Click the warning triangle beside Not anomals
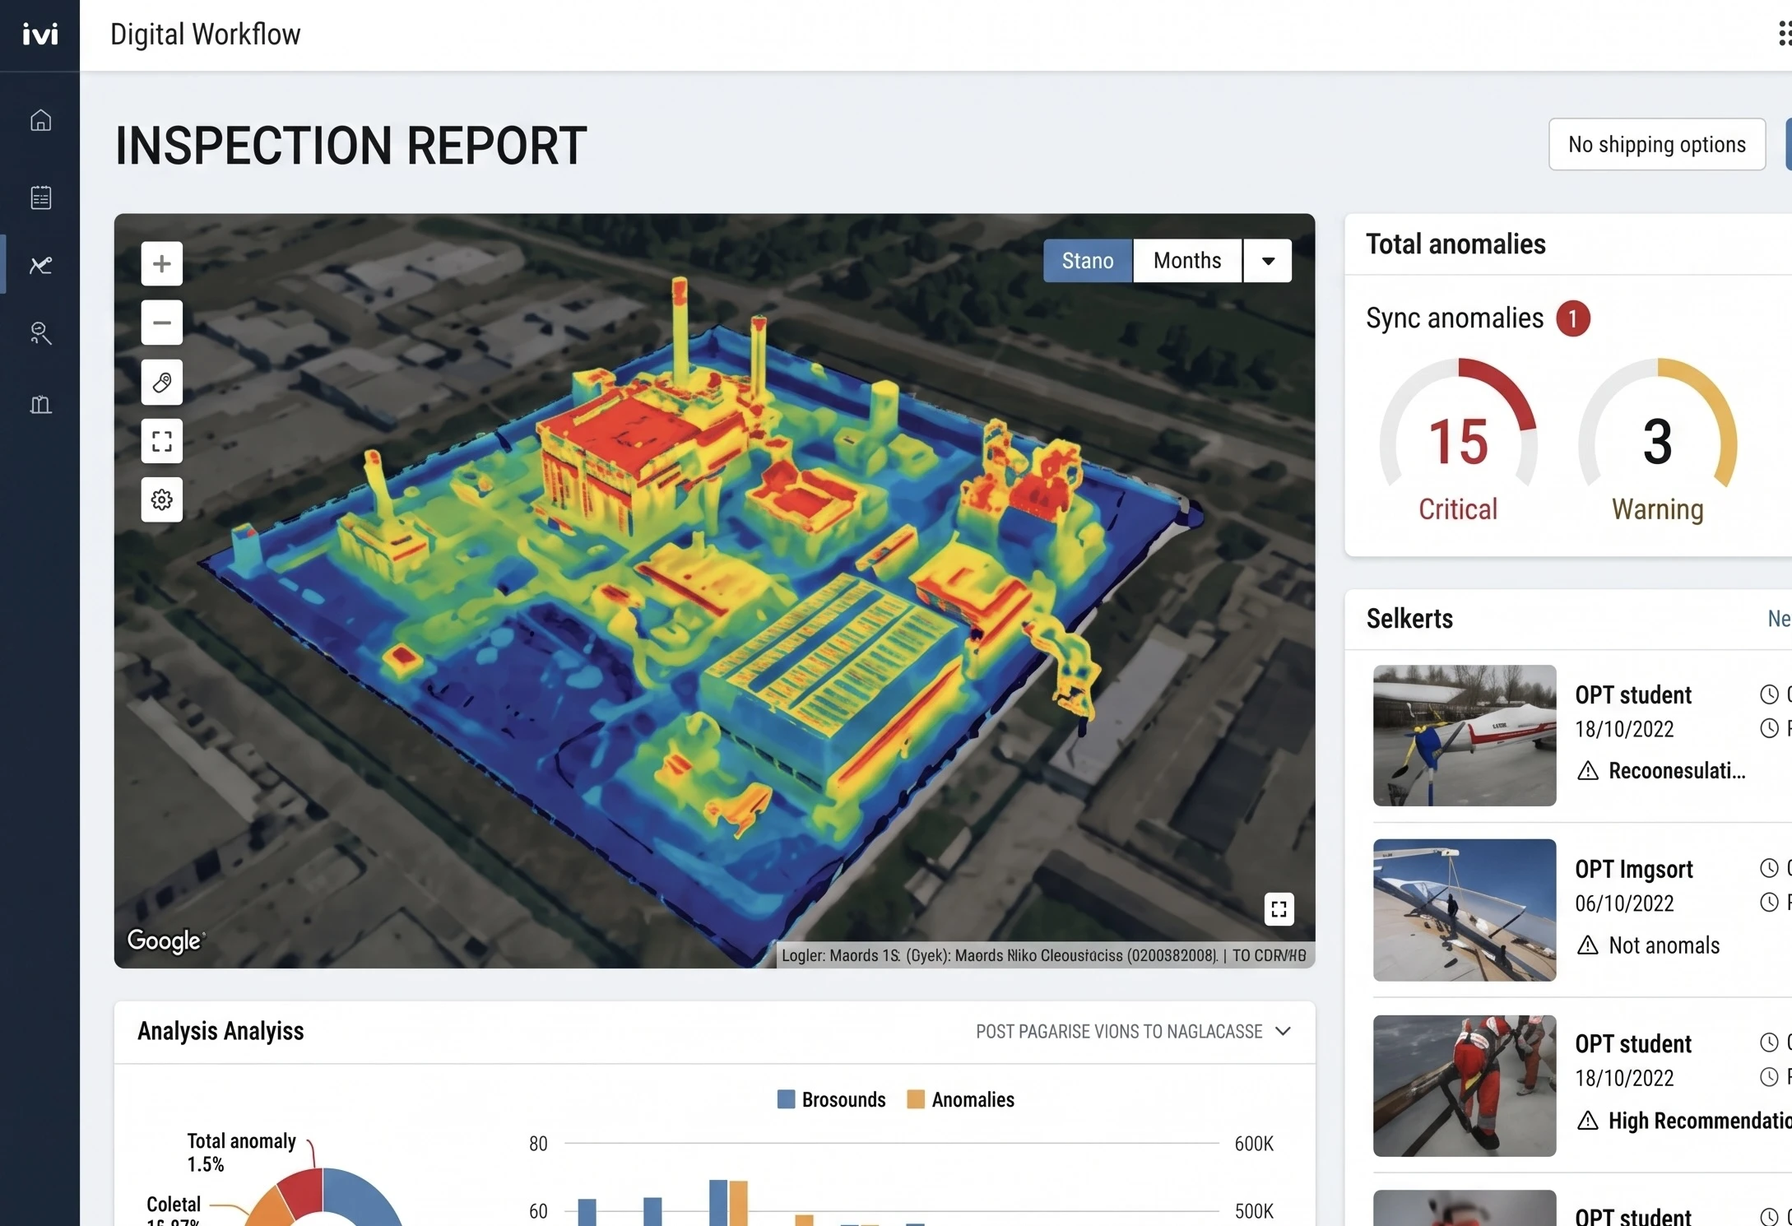 click(x=1588, y=945)
